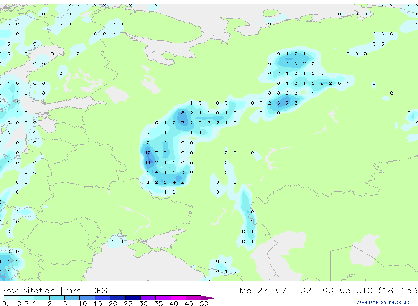Click the "11" precipitation value on the map

pyautogui.click(x=148, y=162)
